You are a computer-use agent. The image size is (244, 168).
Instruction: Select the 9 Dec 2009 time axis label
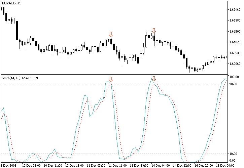click(9, 165)
